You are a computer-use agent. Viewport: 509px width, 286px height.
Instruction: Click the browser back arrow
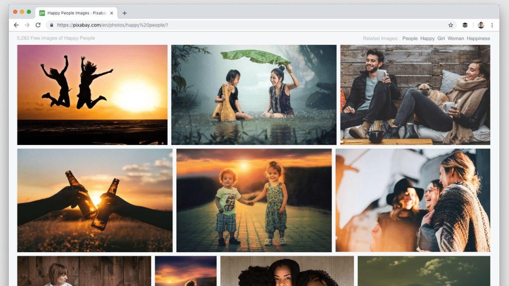16,25
